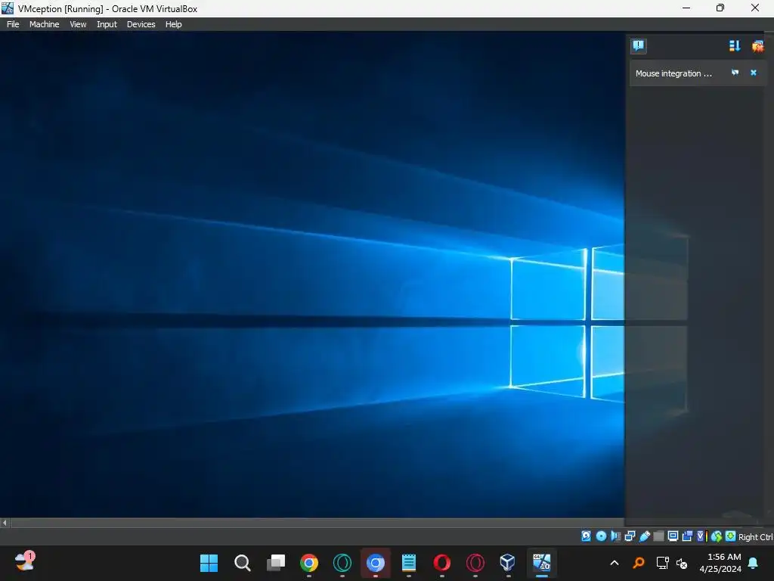The height and width of the screenshot is (581, 774).
Task: Click the audio status icon
Action: click(615, 536)
